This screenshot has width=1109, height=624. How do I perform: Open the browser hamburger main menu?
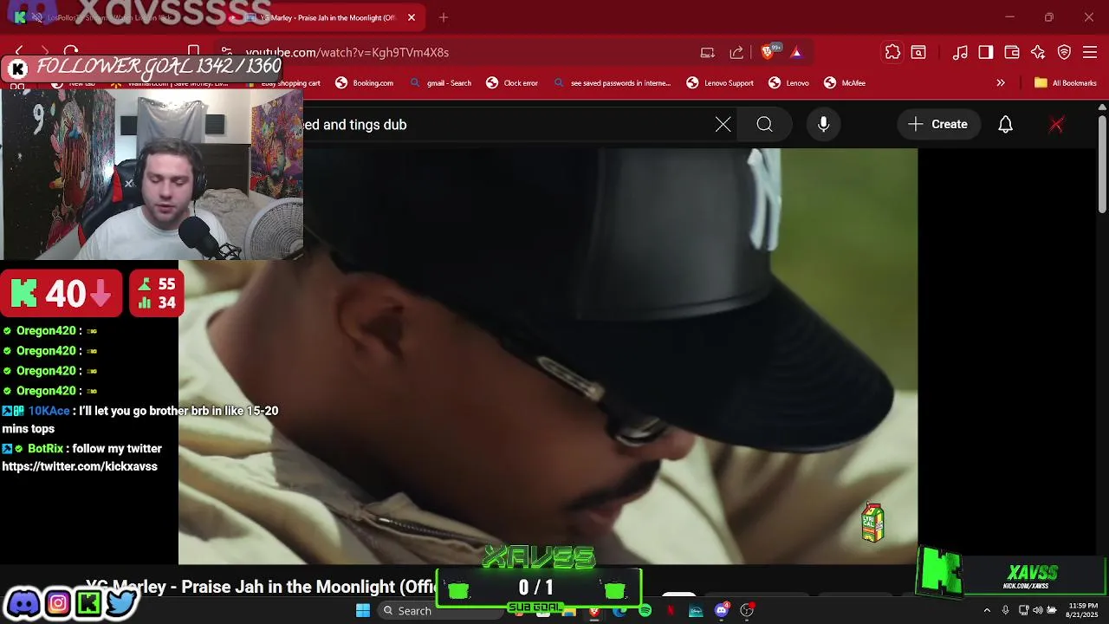coord(1090,52)
